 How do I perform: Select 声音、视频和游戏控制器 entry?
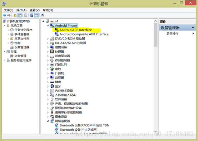pos(71,104)
